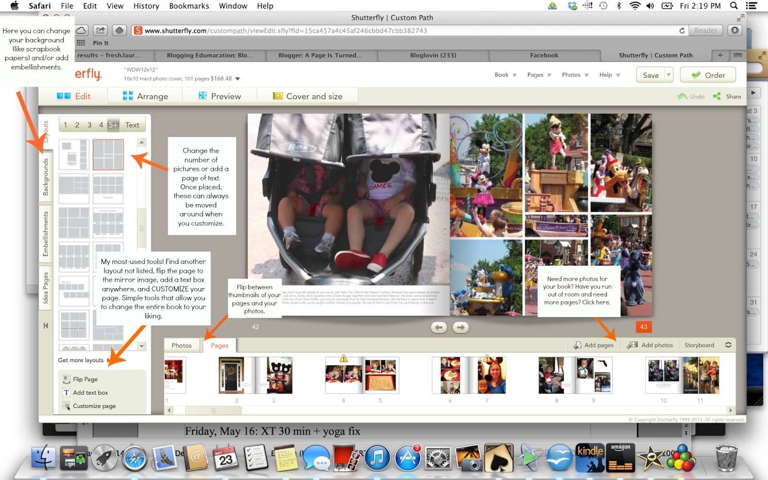Show Safari downloads

tap(735, 30)
